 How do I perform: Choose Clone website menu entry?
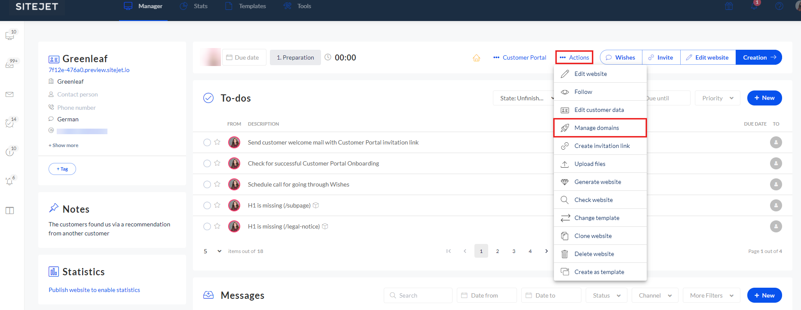[x=593, y=236]
